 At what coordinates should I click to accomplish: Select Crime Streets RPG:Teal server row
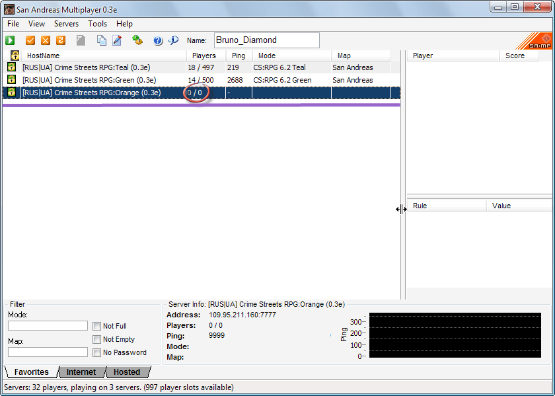(x=202, y=67)
